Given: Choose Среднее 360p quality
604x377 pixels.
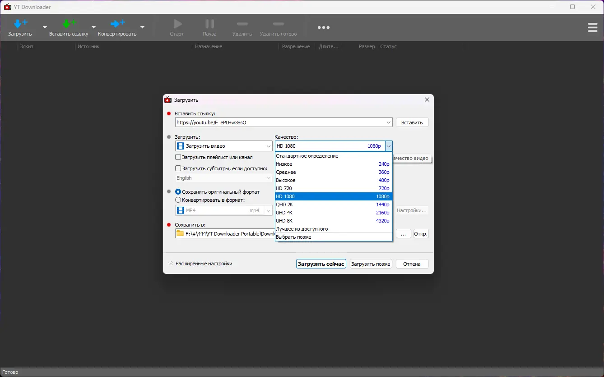Looking at the screenshot, I should (334, 172).
